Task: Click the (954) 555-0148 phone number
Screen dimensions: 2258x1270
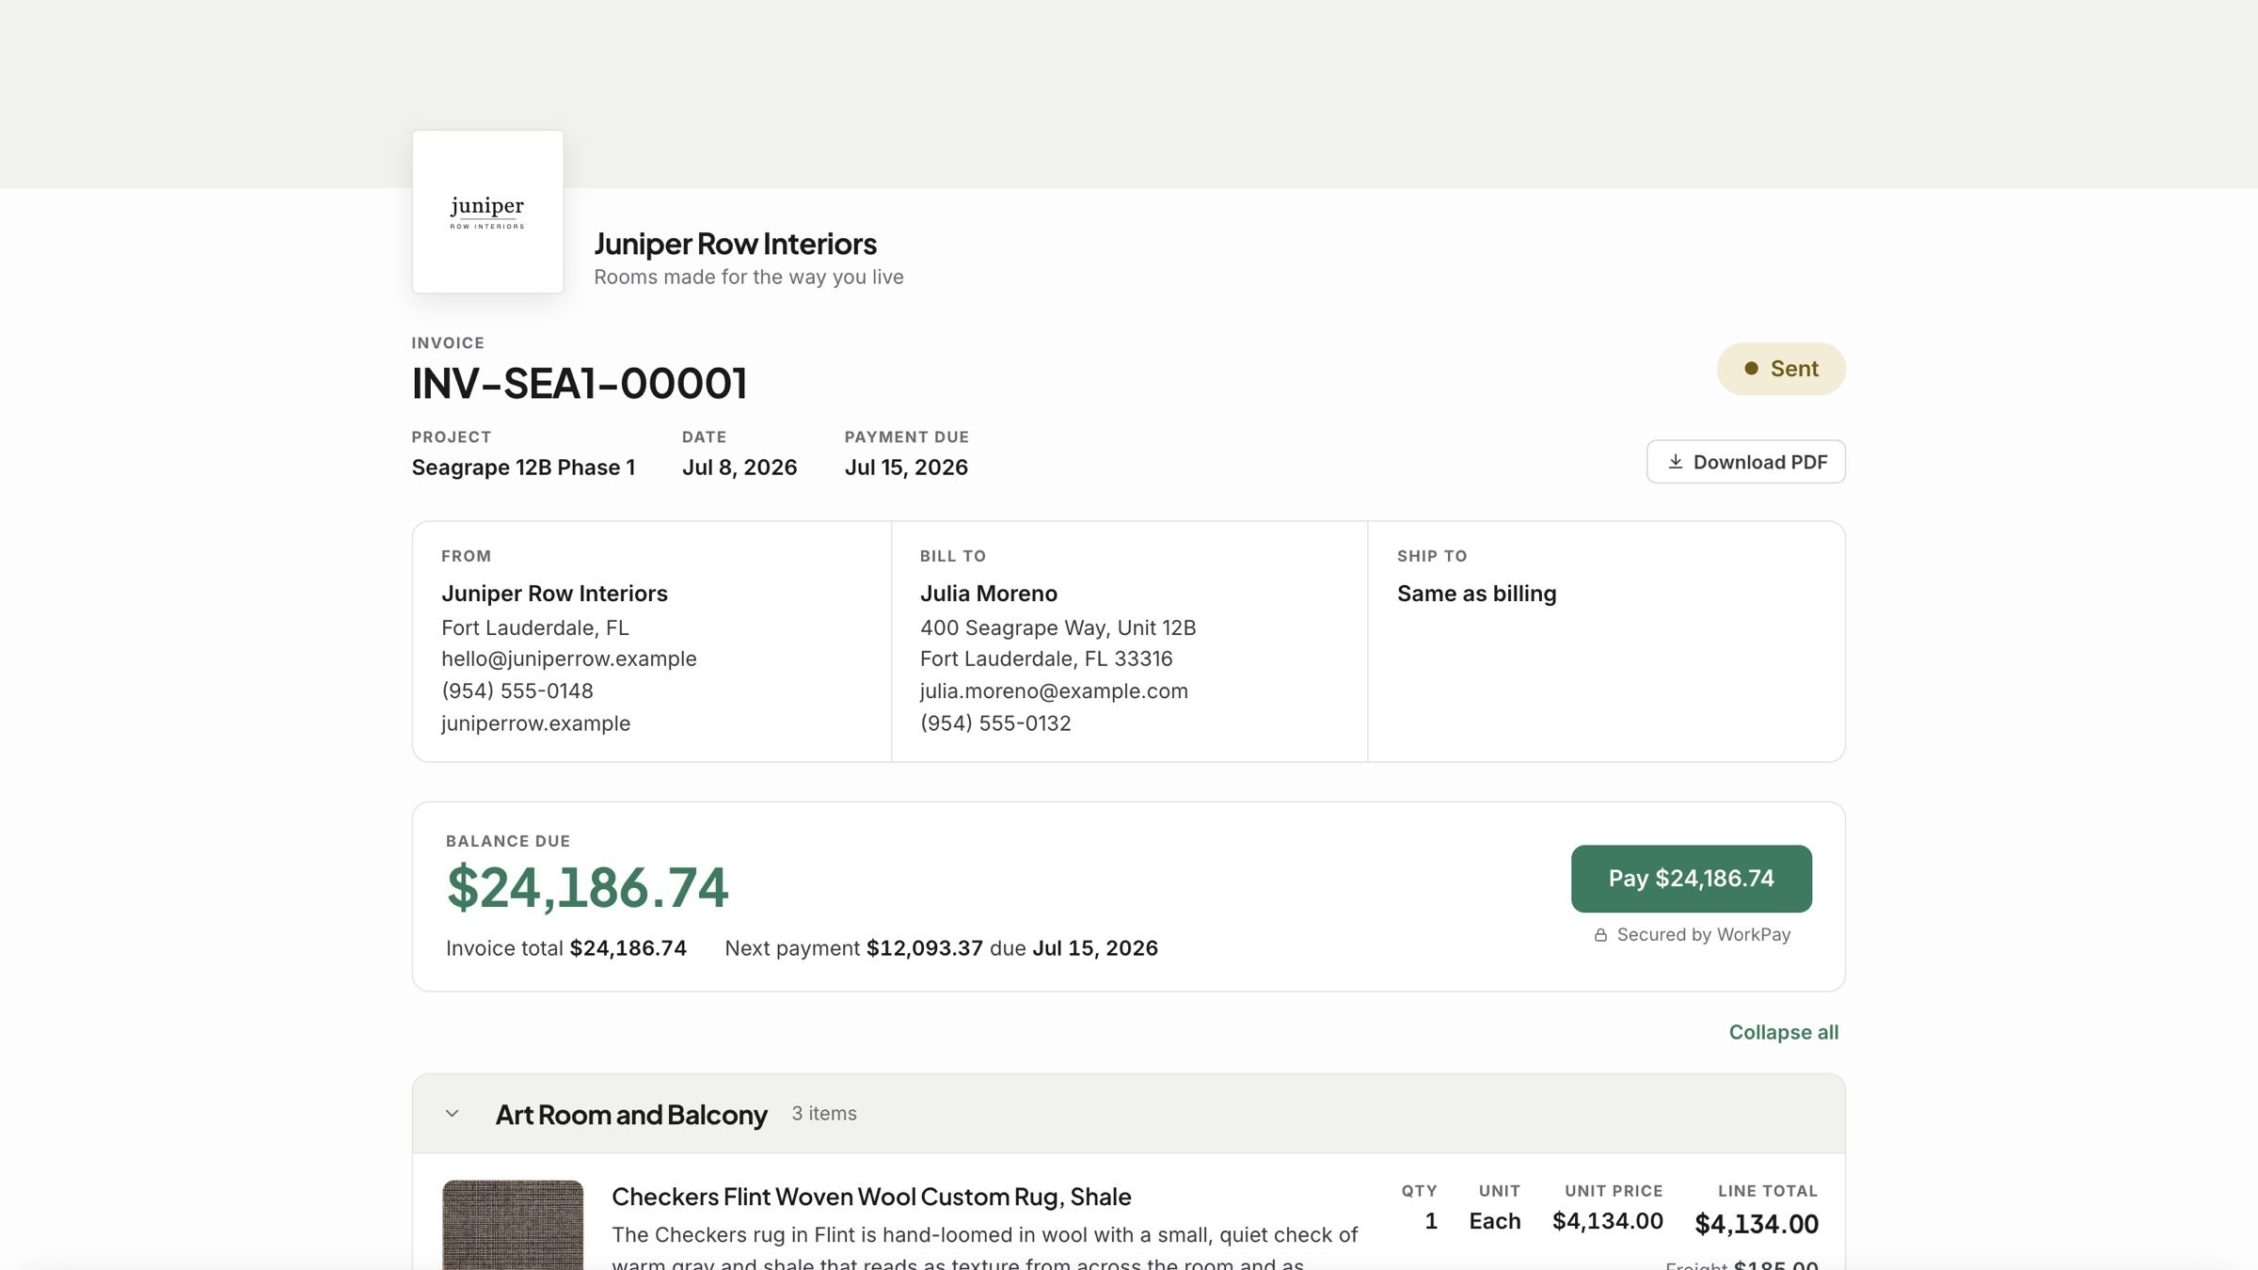Action: (517, 691)
